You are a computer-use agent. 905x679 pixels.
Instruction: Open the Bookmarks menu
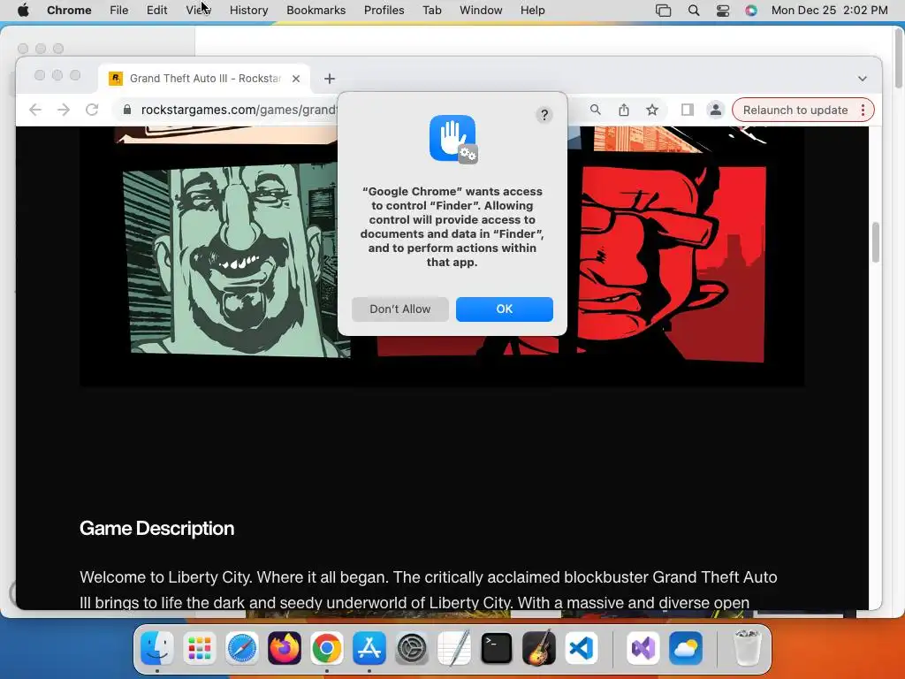pos(316,10)
